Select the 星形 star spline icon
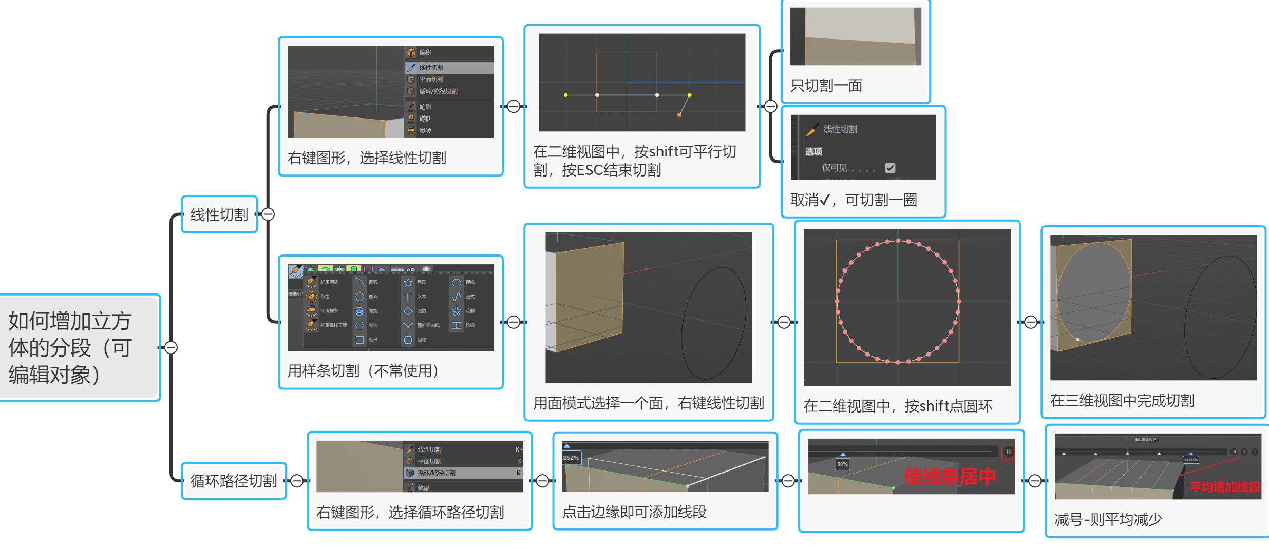Viewport: 1269px width, 549px height. (x=408, y=282)
